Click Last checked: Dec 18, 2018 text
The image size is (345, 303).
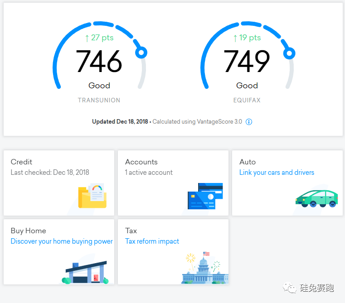(50, 173)
